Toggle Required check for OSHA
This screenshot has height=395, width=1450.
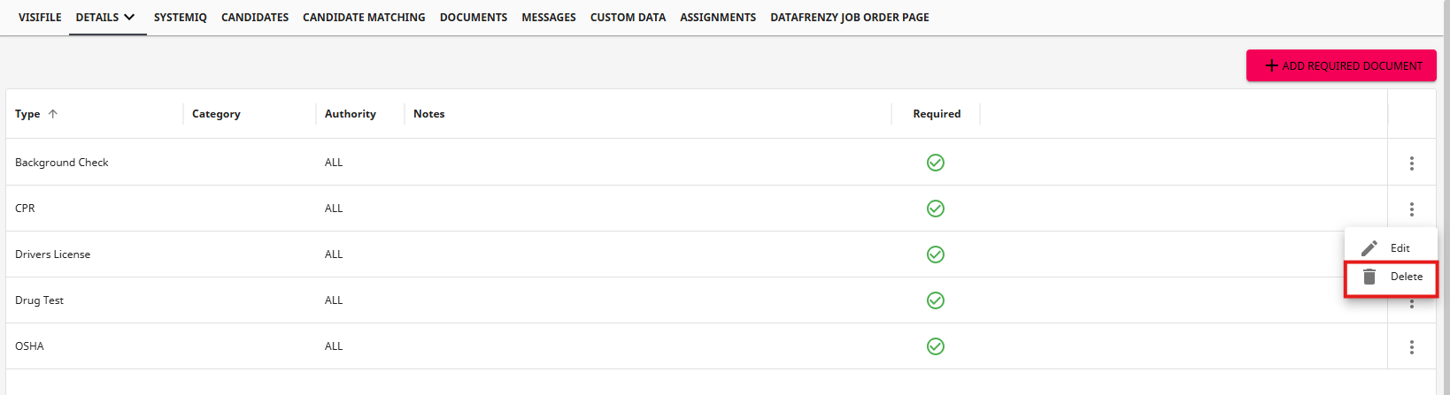tap(935, 346)
